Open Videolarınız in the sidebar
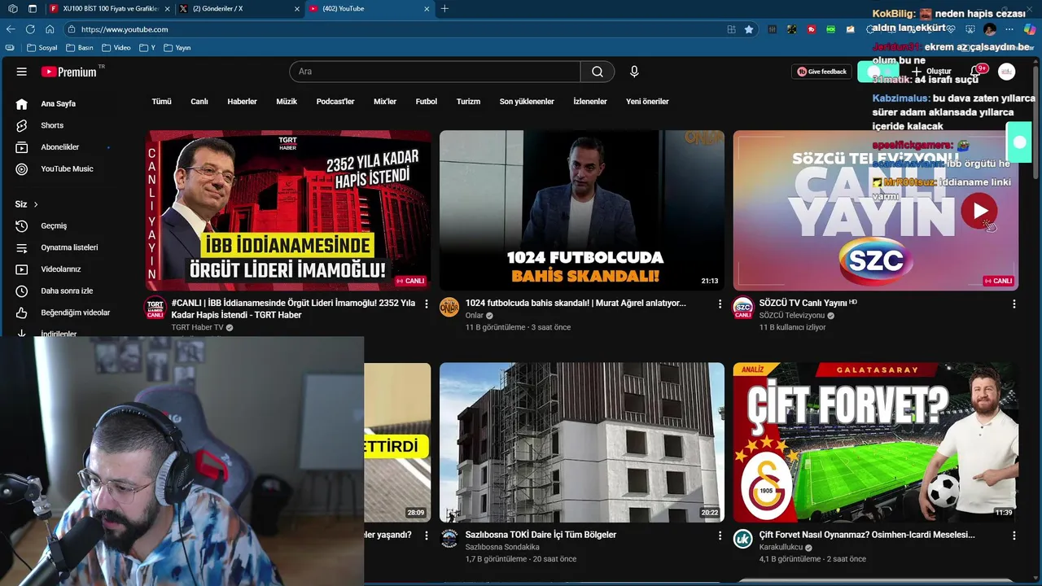The height and width of the screenshot is (586, 1042). (61, 269)
